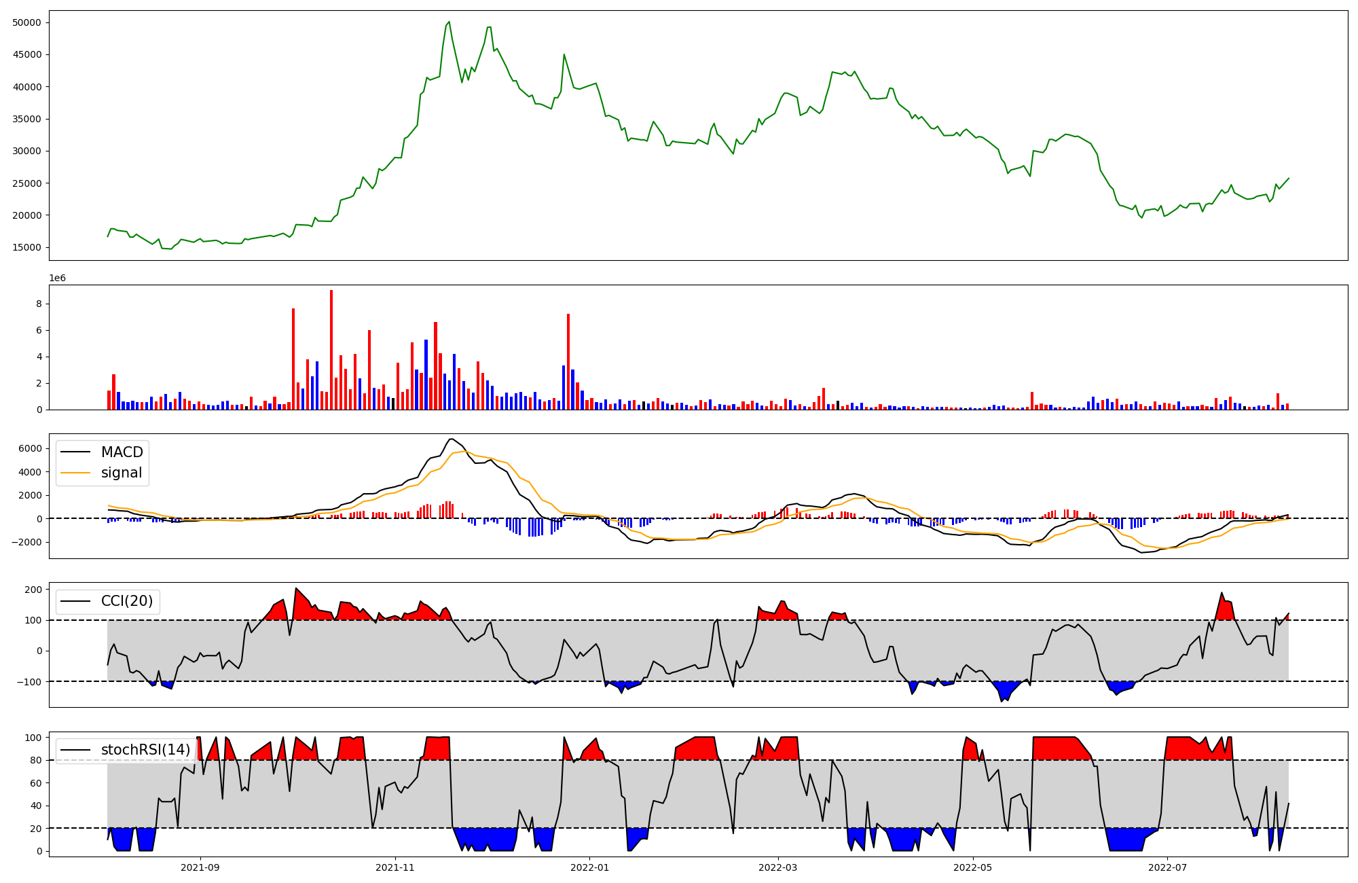Click the tallest red volume bar

[331, 350]
